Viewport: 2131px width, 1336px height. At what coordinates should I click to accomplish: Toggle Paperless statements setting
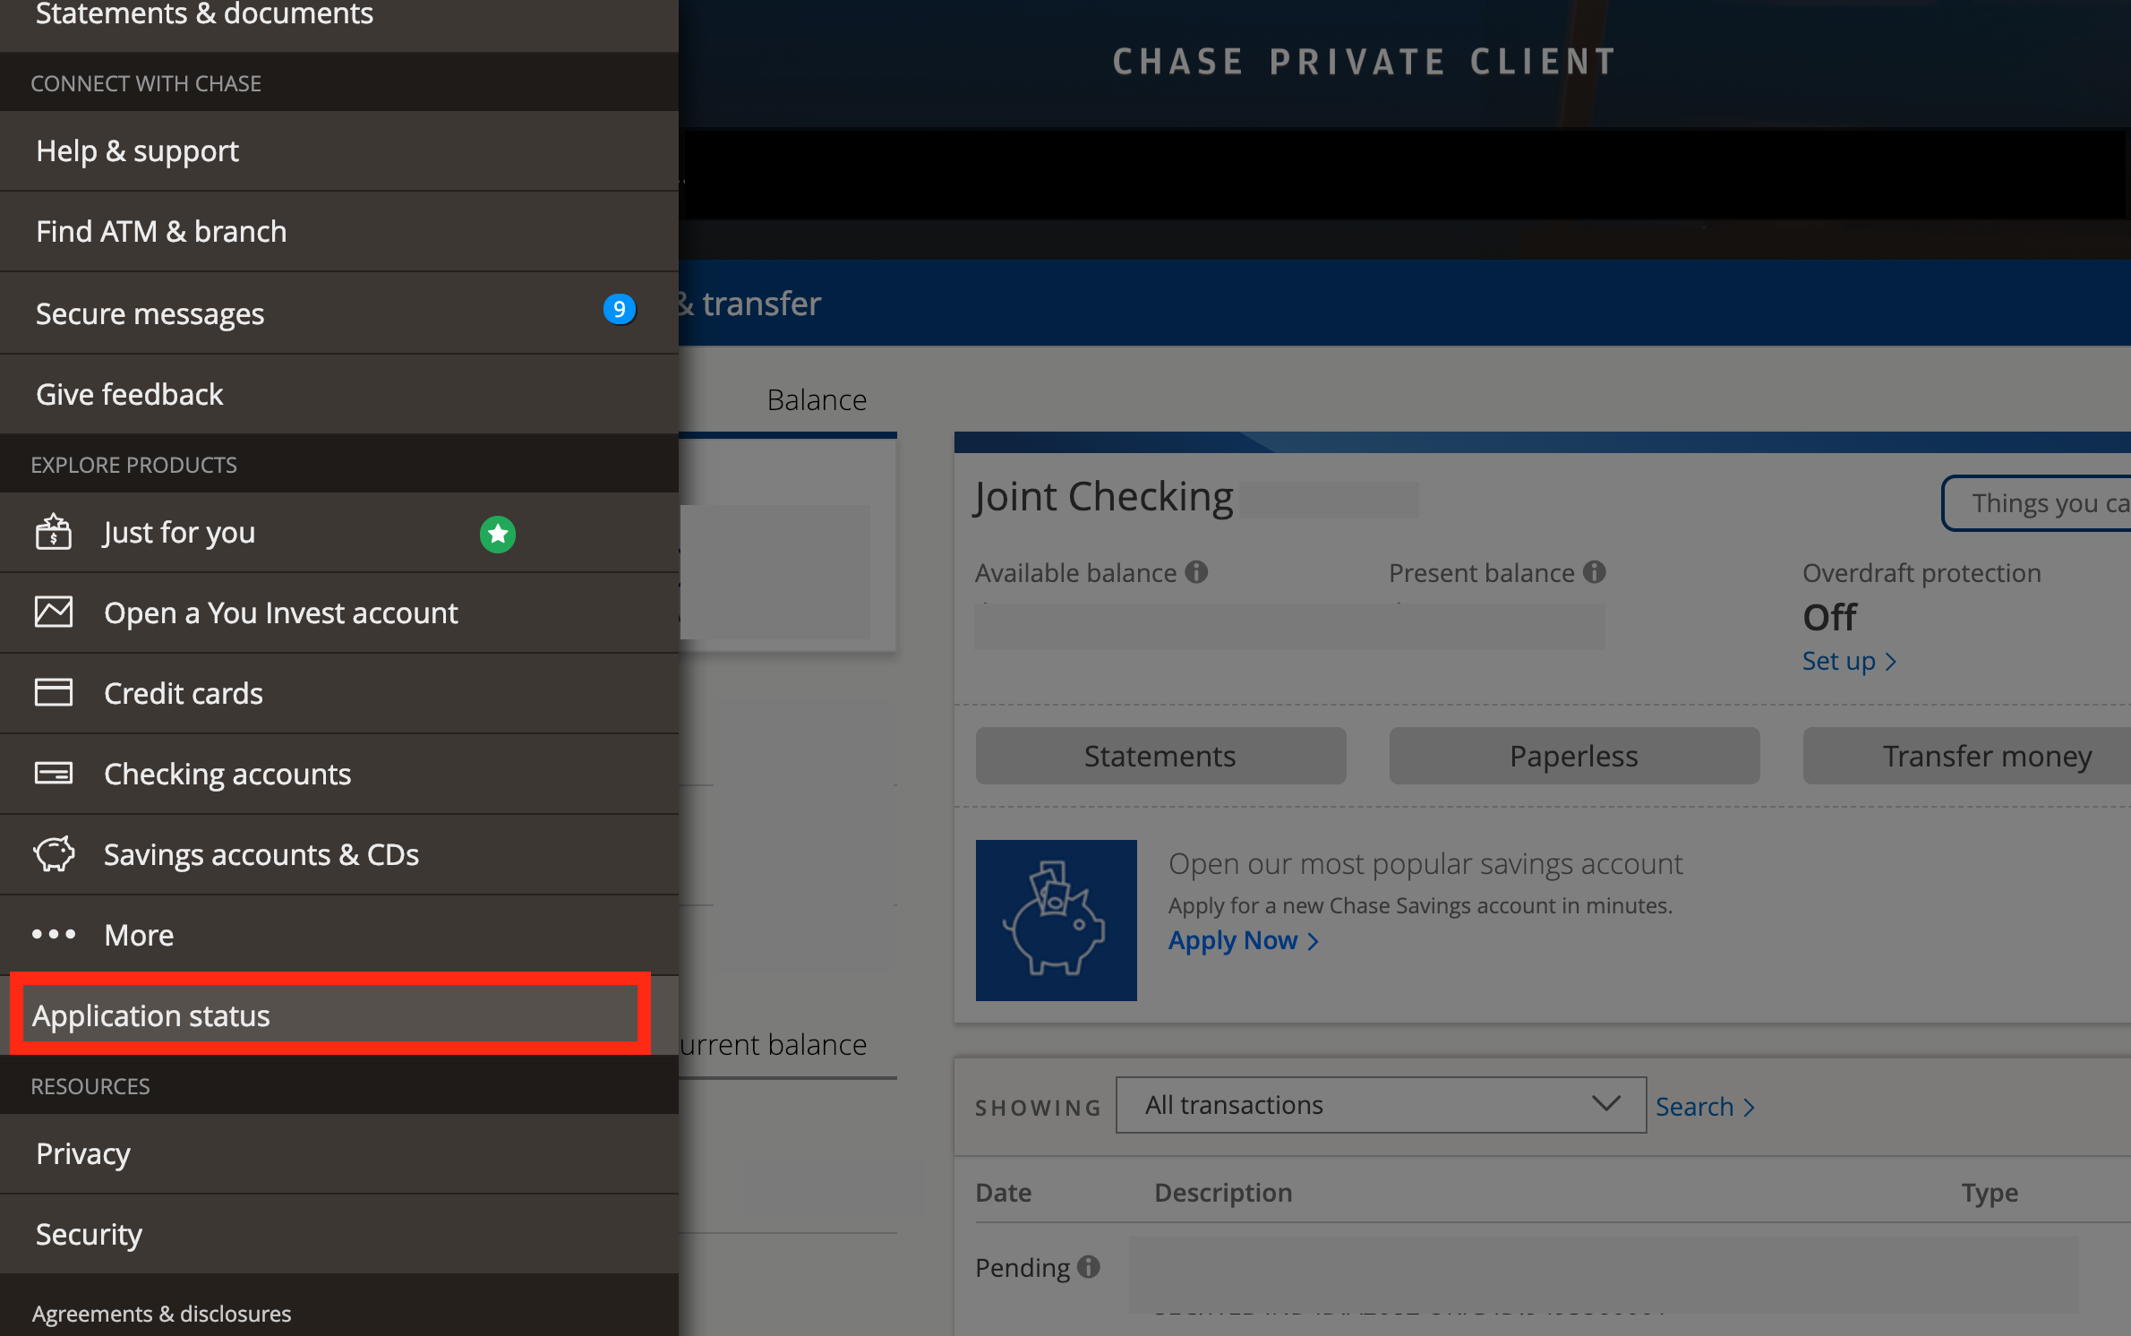point(1572,756)
